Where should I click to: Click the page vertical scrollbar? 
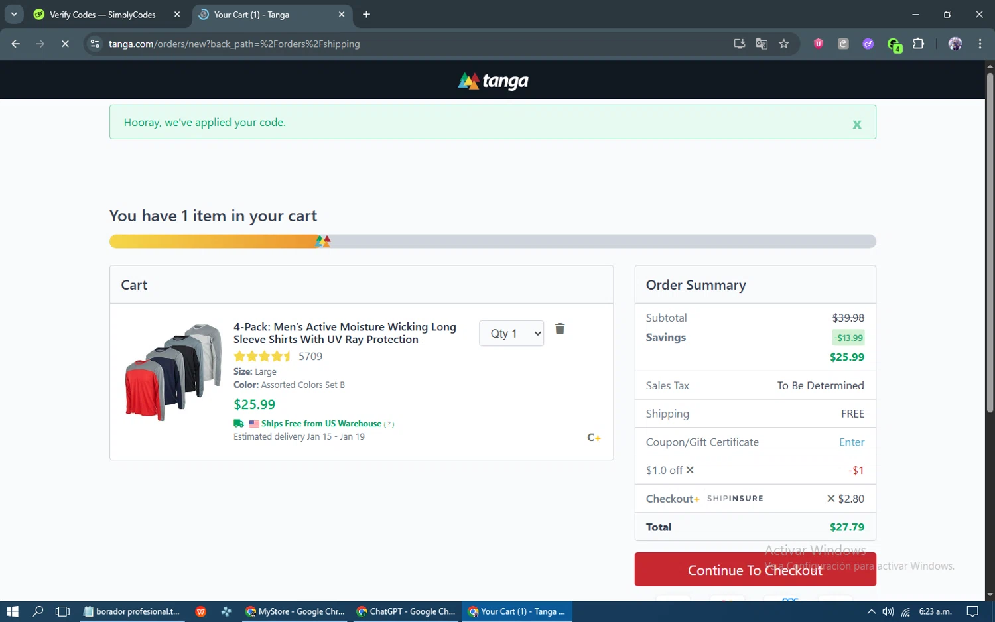point(990,243)
